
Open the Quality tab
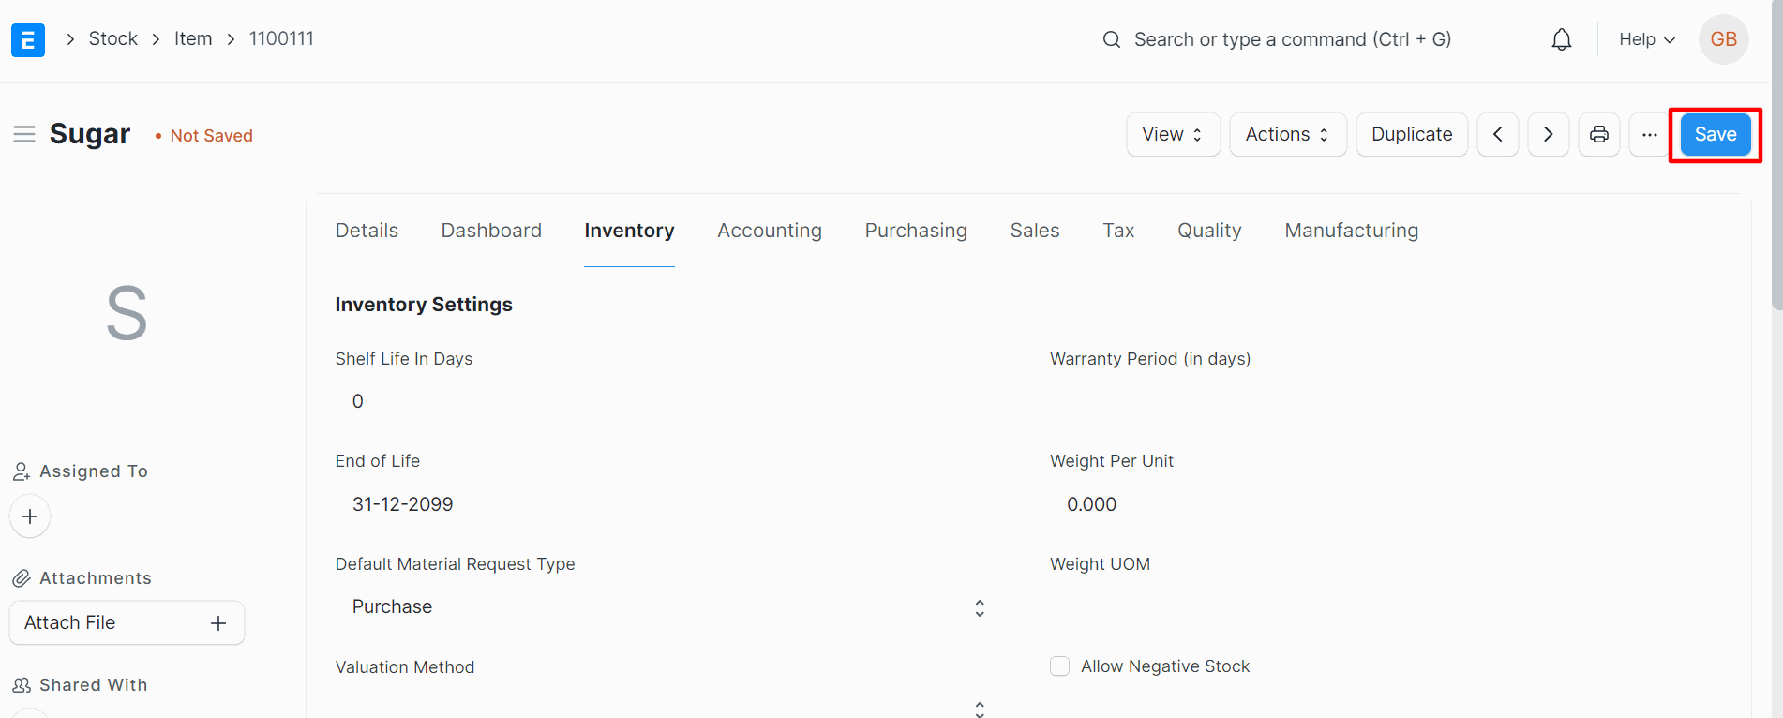[1209, 231]
